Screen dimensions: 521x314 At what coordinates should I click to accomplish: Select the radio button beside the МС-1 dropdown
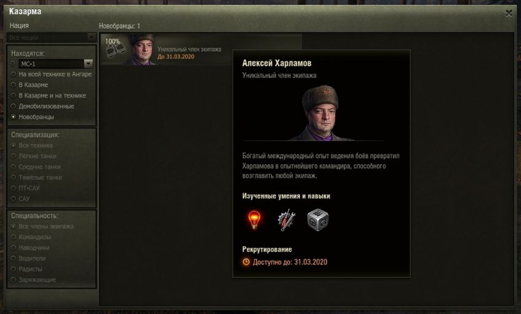[13, 64]
